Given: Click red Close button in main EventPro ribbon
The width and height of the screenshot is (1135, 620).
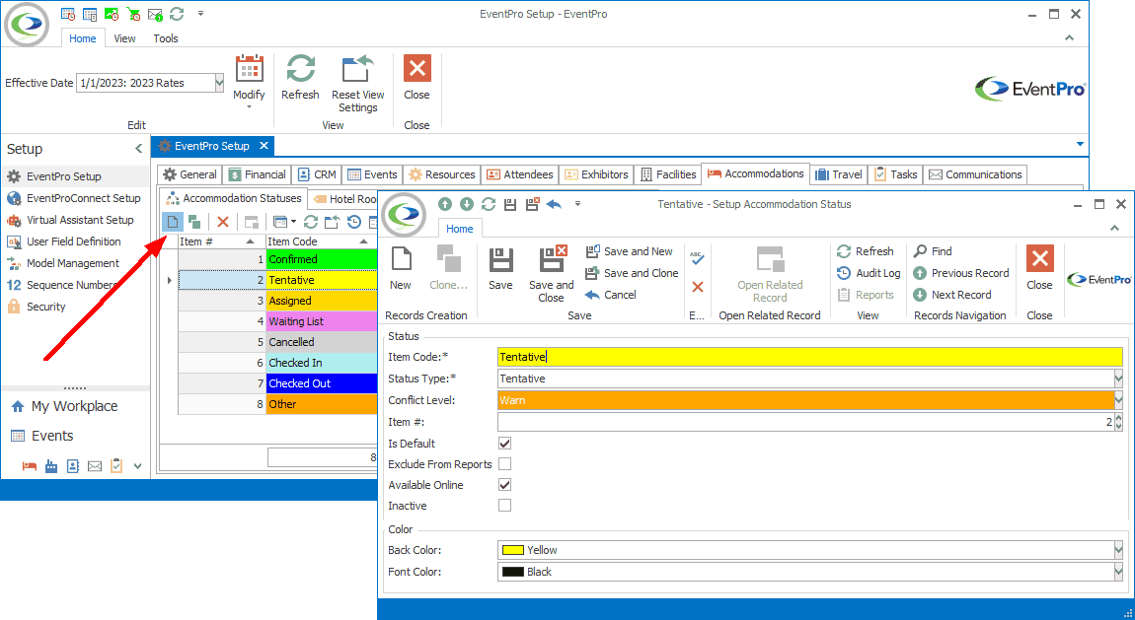Looking at the screenshot, I should [416, 78].
